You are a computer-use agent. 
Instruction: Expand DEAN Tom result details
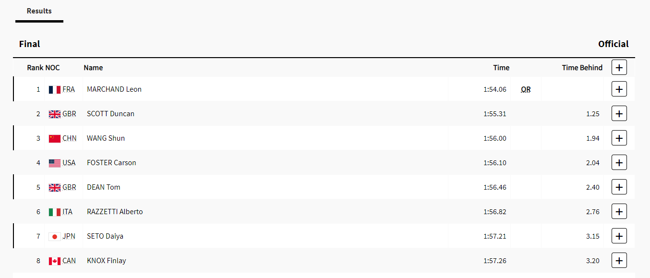click(619, 187)
